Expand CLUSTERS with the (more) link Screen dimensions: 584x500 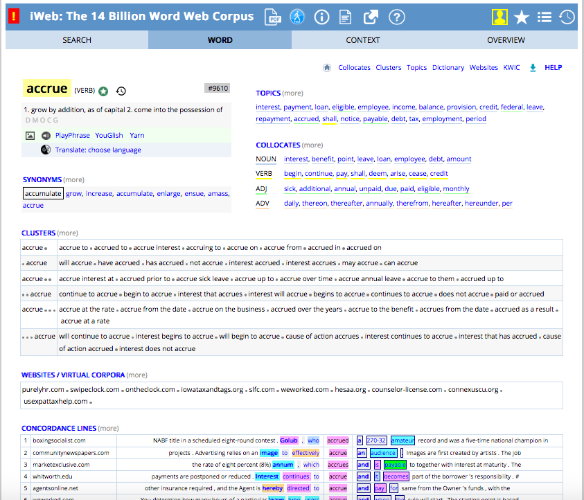67,233
